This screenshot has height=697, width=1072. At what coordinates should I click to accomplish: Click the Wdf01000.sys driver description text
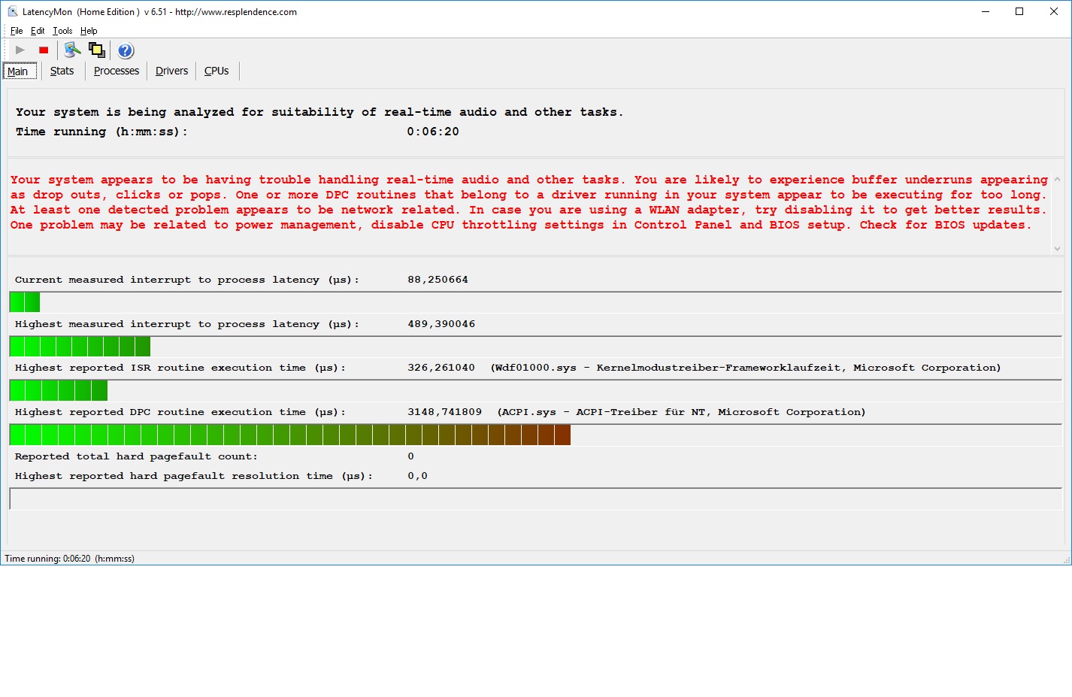746,368
